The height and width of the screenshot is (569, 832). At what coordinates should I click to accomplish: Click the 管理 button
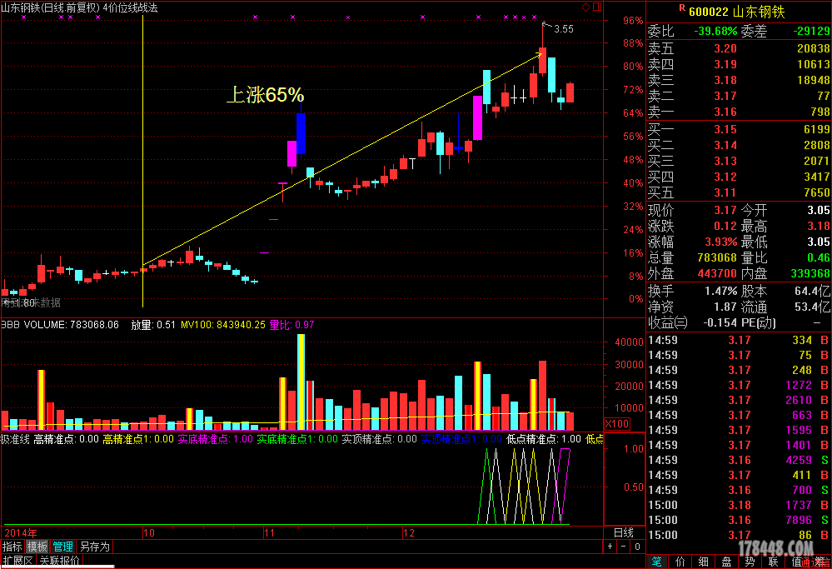(x=63, y=547)
